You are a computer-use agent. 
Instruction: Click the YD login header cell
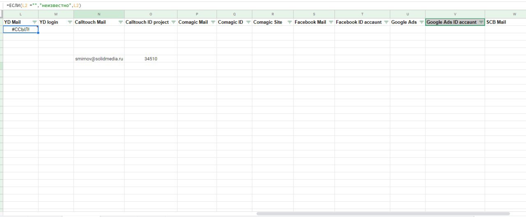(x=56, y=22)
